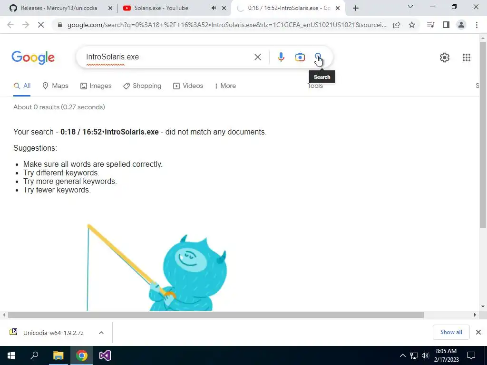Click the scroll right arrow
487x365 pixels.
(x=475, y=315)
